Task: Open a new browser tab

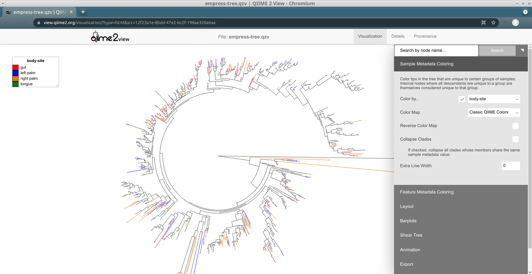Action: pos(83,12)
